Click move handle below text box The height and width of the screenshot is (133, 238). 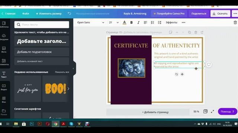182,74
